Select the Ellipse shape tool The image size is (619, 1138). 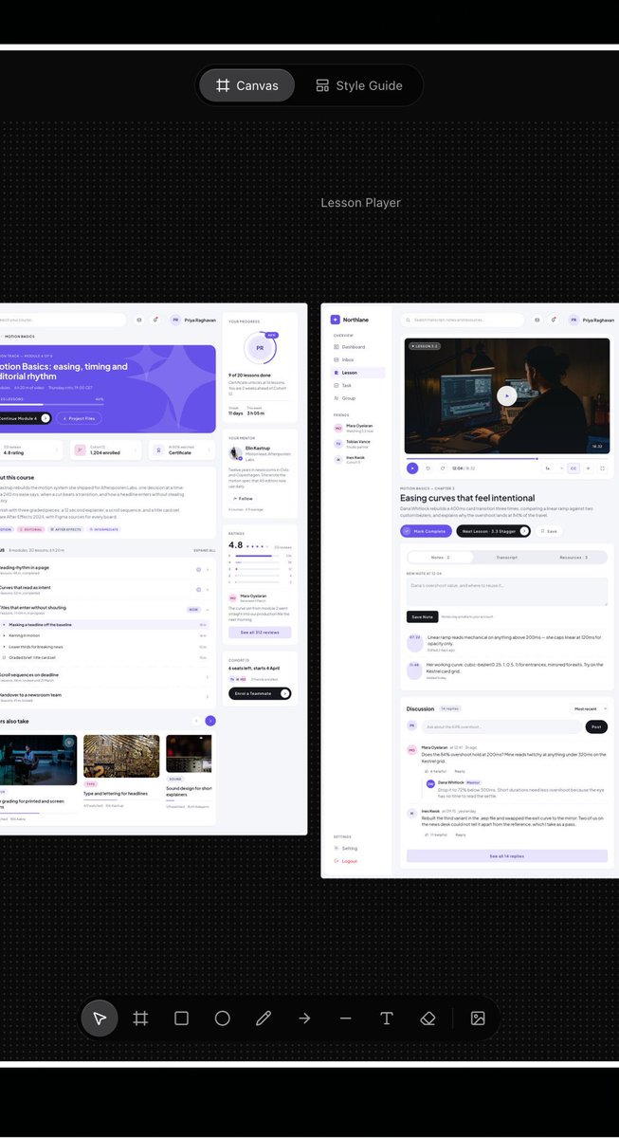(222, 1019)
